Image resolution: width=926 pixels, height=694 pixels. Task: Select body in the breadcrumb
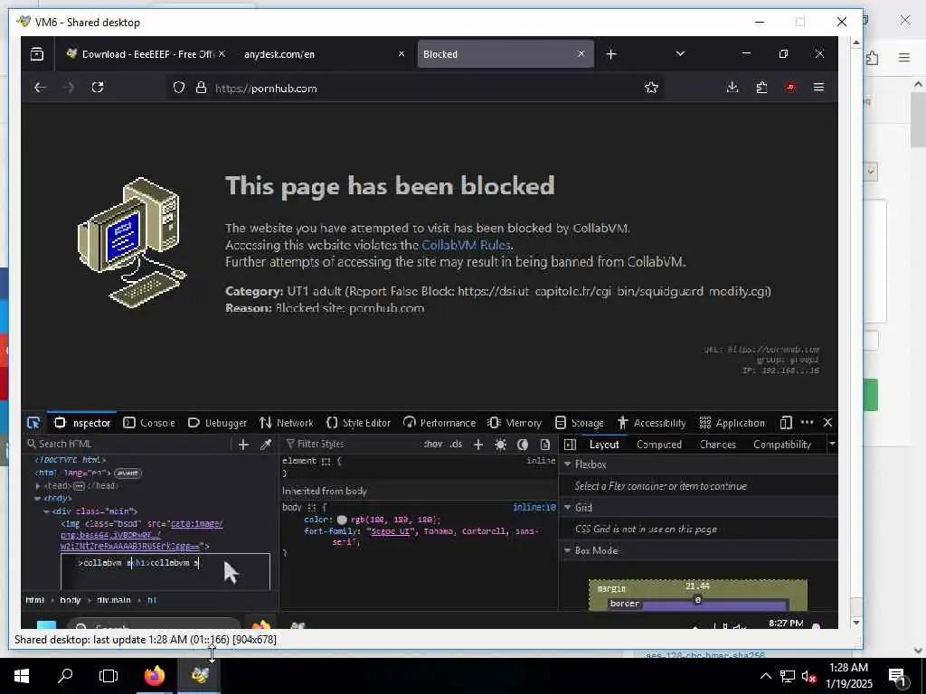71,600
